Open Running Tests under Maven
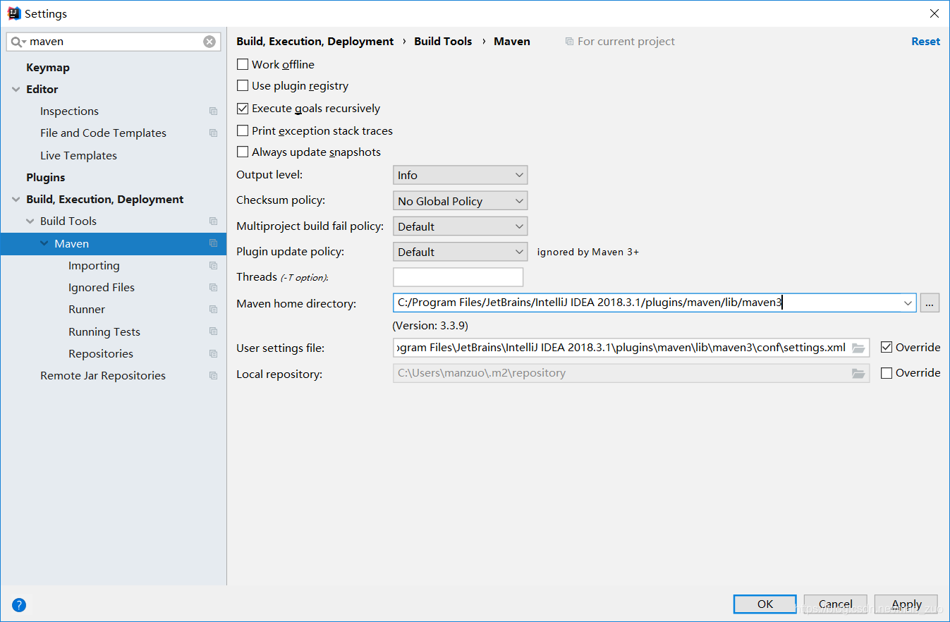 pos(104,332)
